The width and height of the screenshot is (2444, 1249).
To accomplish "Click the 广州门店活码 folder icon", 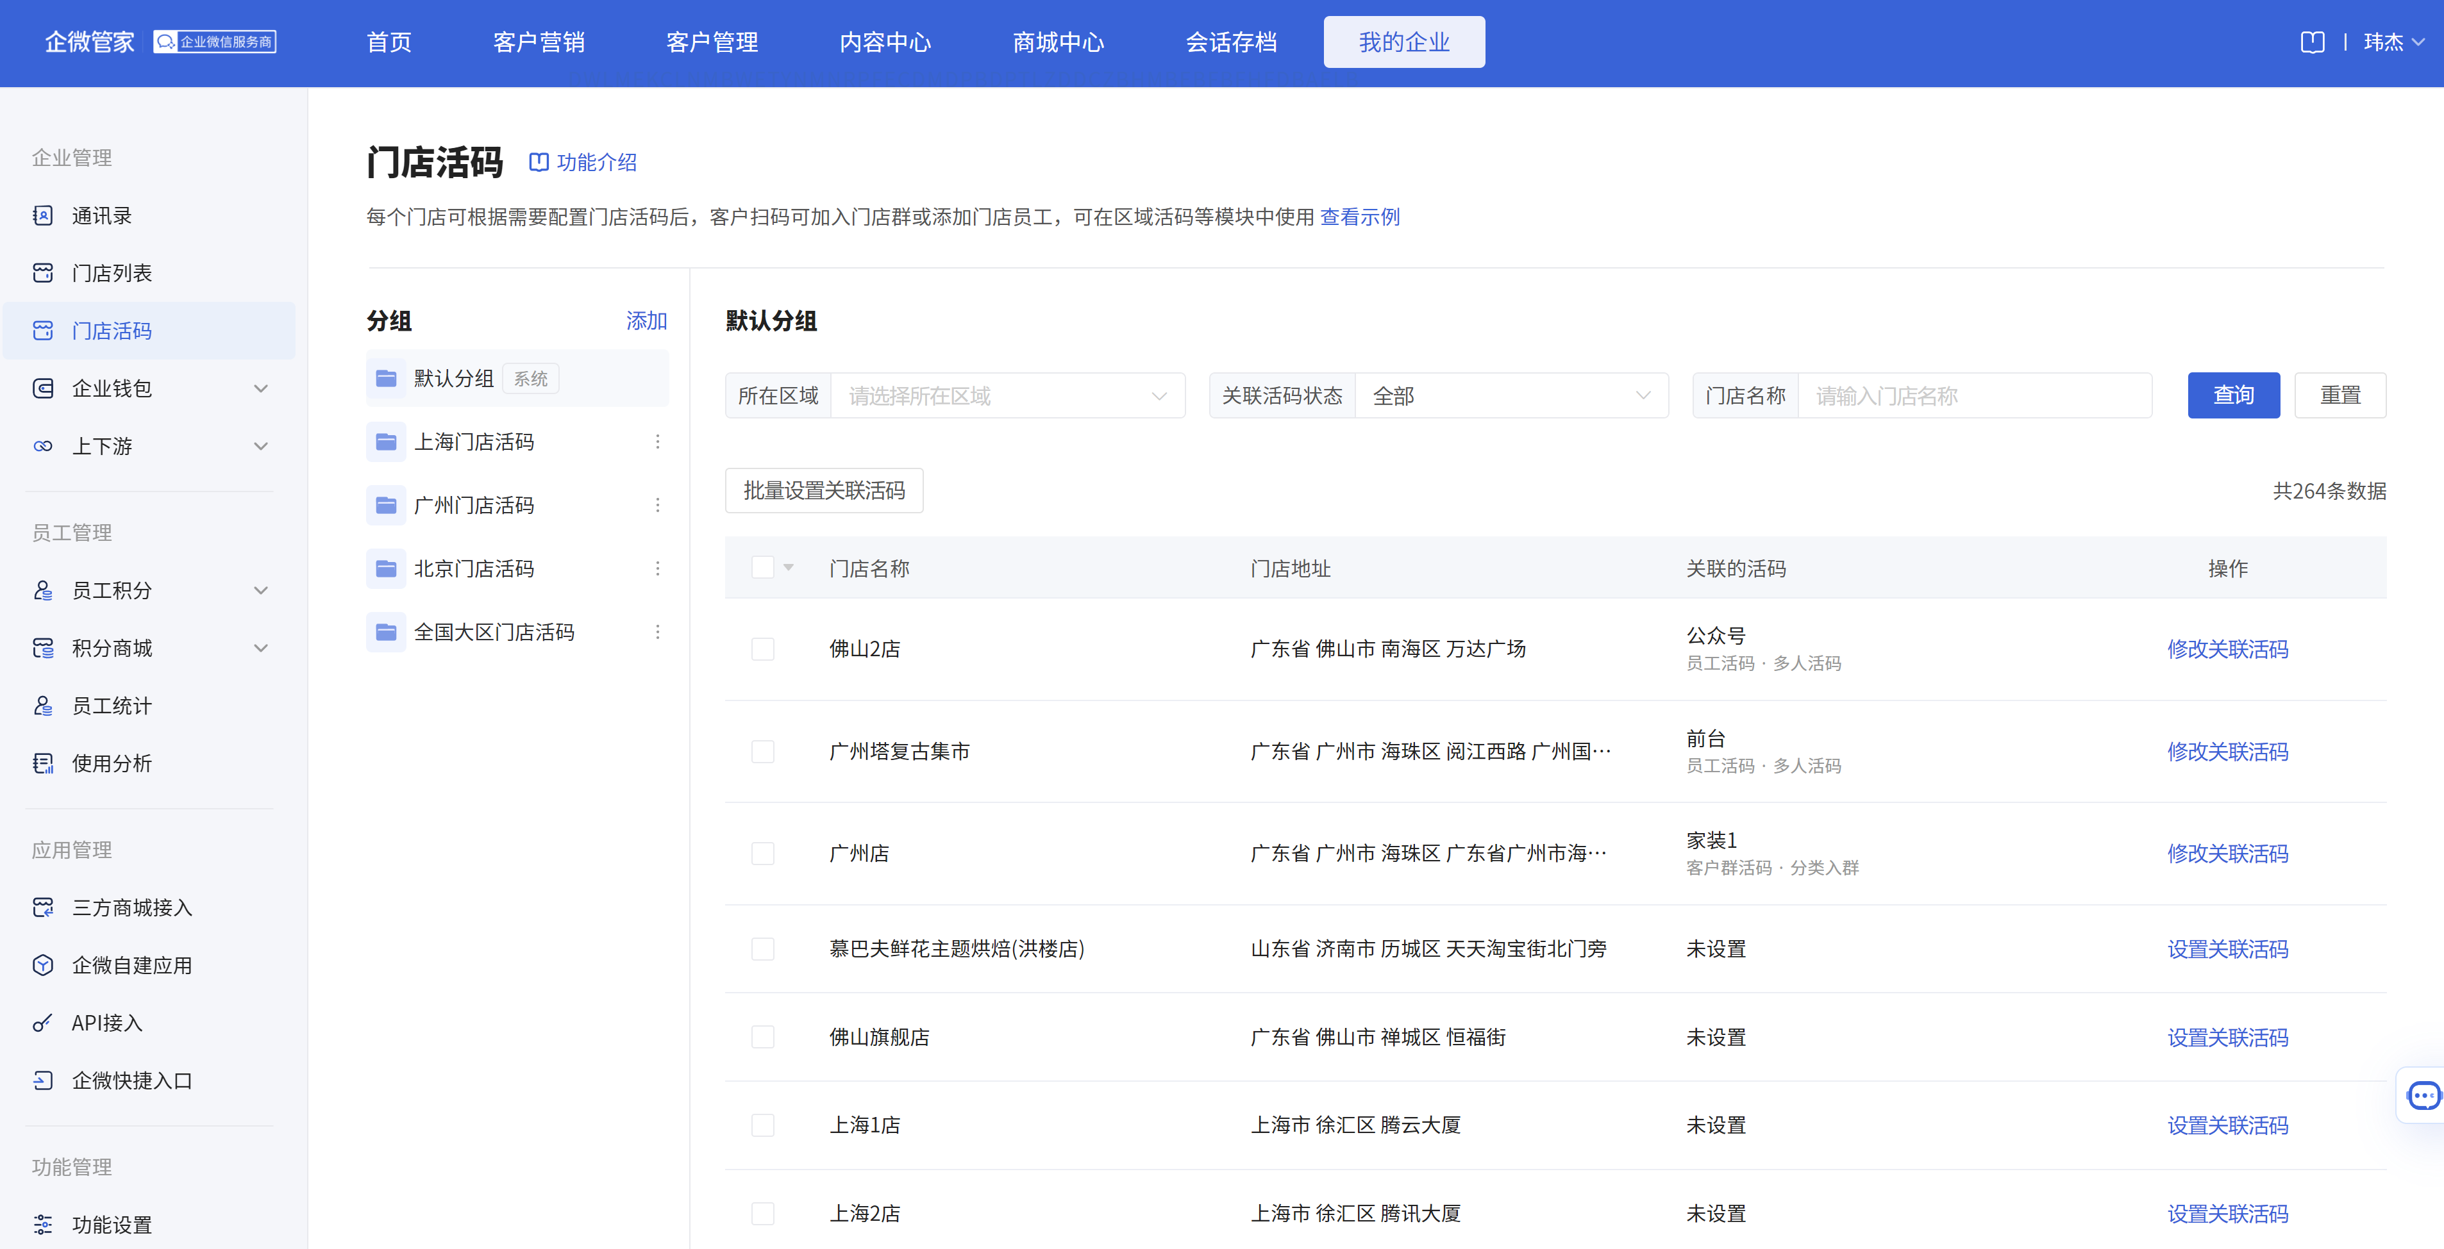I will coord(386,506).
